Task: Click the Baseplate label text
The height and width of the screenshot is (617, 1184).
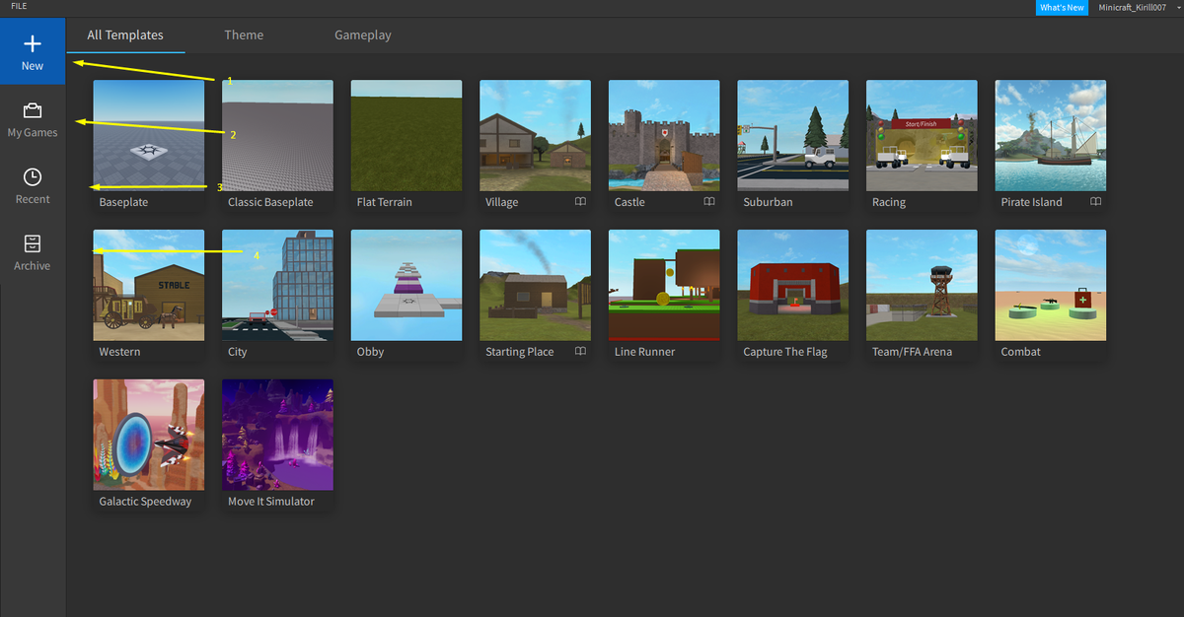Action: click(124, 202)
